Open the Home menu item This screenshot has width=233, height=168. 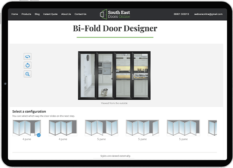pos(15,14)
